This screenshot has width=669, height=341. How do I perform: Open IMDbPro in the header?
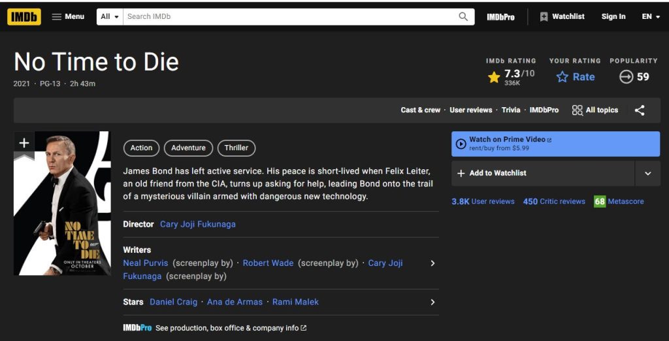click(x=500, y=17)
